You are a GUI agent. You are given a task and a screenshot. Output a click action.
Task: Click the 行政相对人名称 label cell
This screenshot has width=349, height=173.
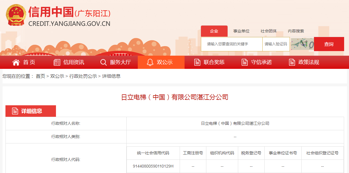point(66,123)
